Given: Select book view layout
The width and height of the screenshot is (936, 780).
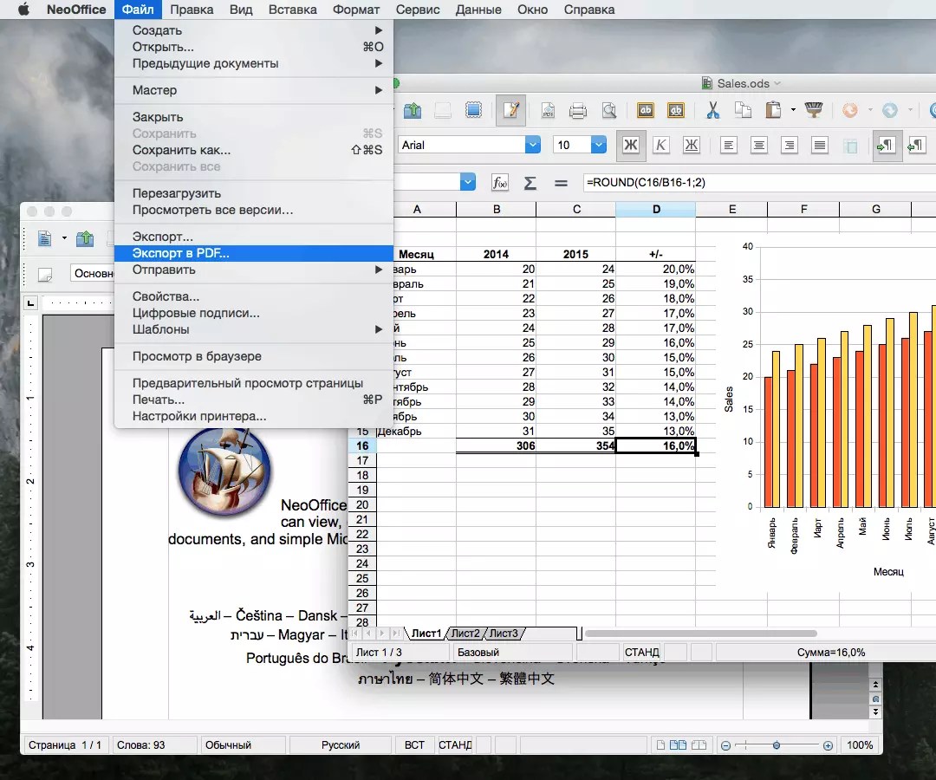Looking at the screenshot, I should (x=699, y=744).
